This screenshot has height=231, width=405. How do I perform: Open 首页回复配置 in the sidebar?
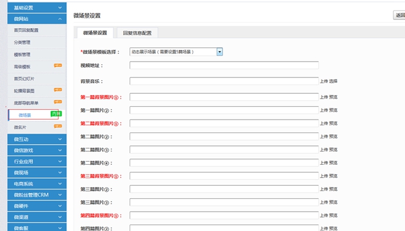(37, 30)
